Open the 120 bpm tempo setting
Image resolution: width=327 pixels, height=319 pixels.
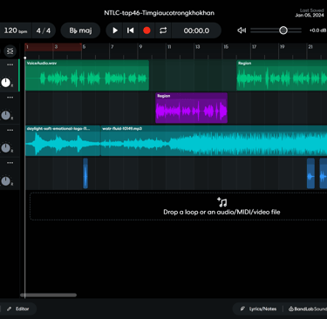16,31
